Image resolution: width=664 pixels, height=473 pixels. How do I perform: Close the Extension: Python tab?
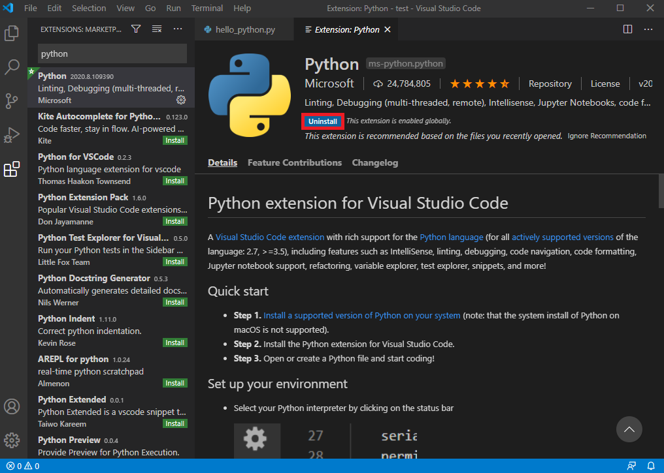tap(388, 29)
